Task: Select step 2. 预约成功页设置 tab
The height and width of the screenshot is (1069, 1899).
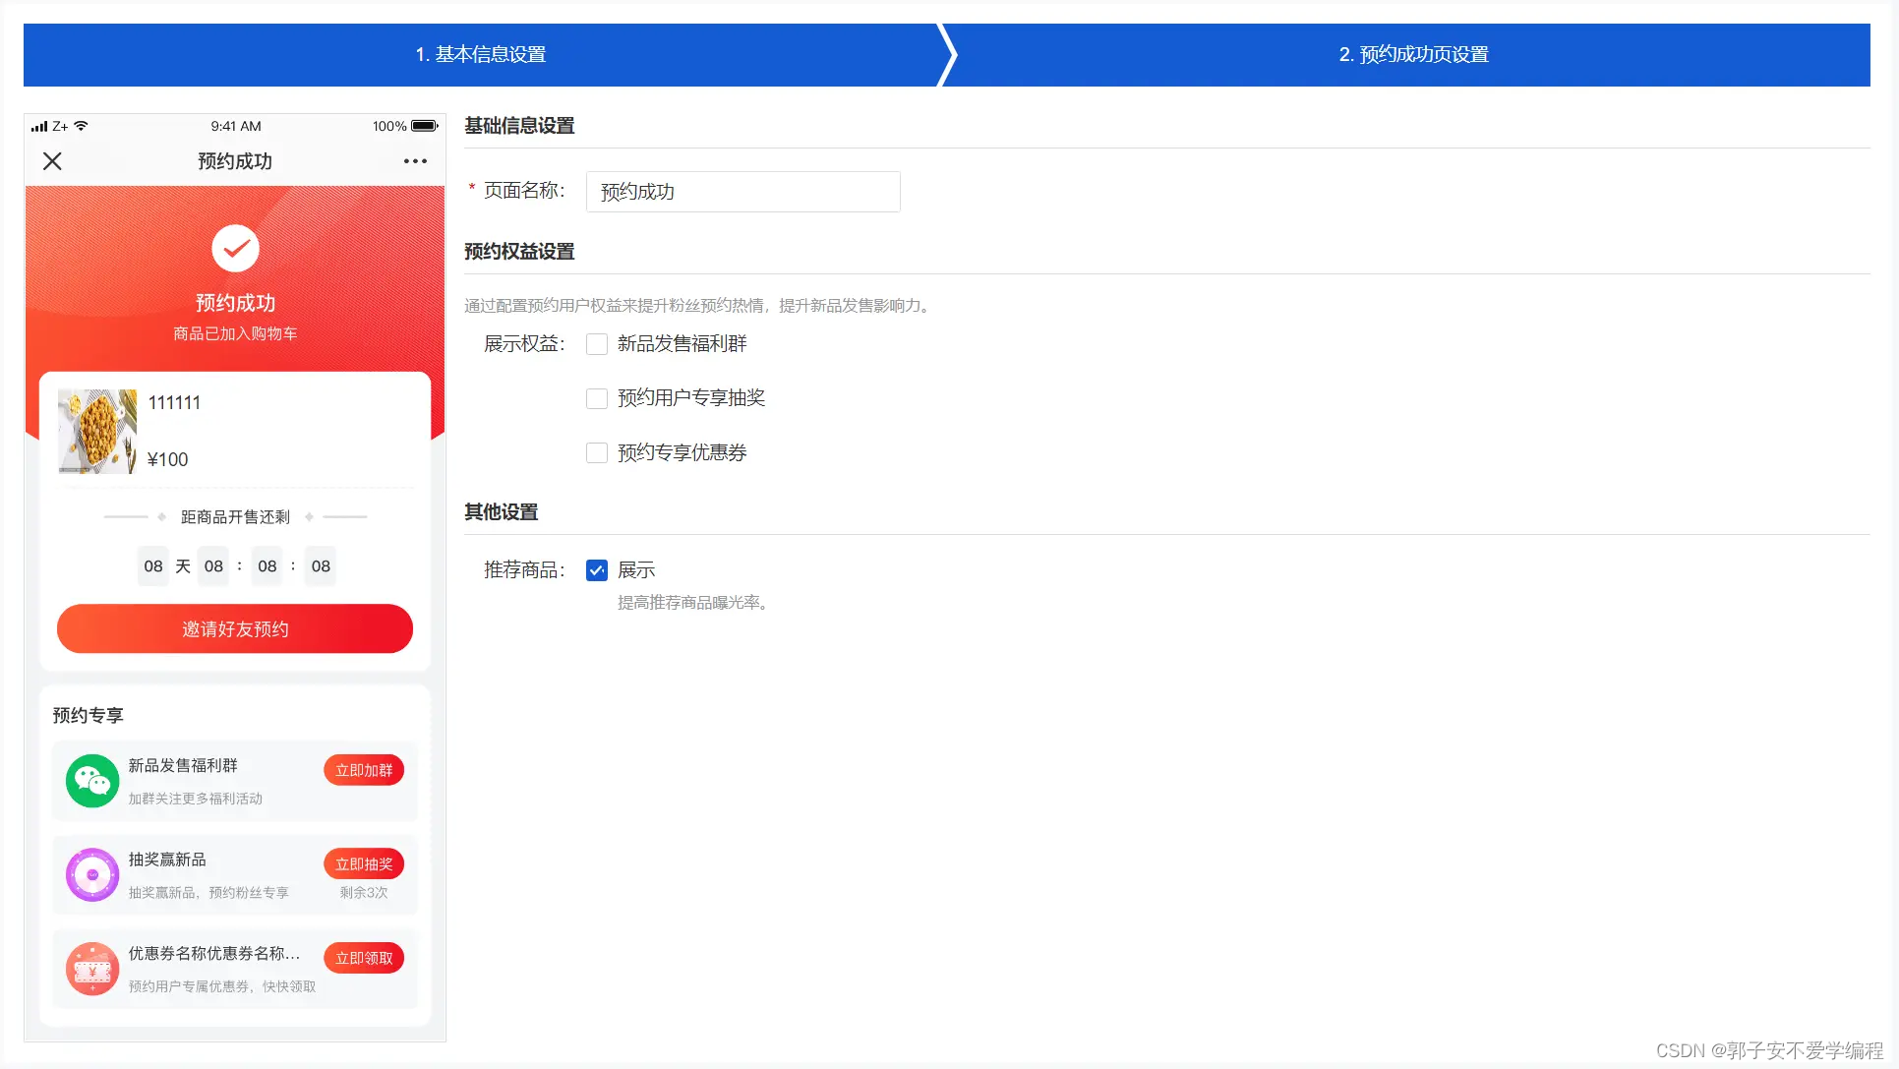Action: pos(1413,55)
